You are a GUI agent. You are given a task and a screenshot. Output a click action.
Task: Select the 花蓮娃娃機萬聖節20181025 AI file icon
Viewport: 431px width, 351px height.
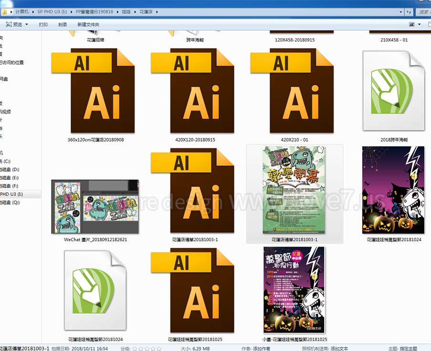coord(192,290)
